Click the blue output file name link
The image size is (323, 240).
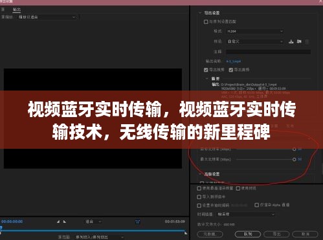click(234, 61)
